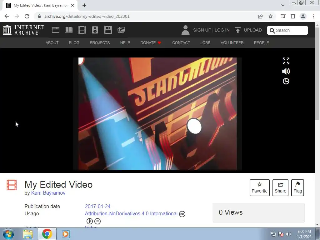The image size is (320, 240).
Task: Click the Favorite button
Action: point(260,188)
